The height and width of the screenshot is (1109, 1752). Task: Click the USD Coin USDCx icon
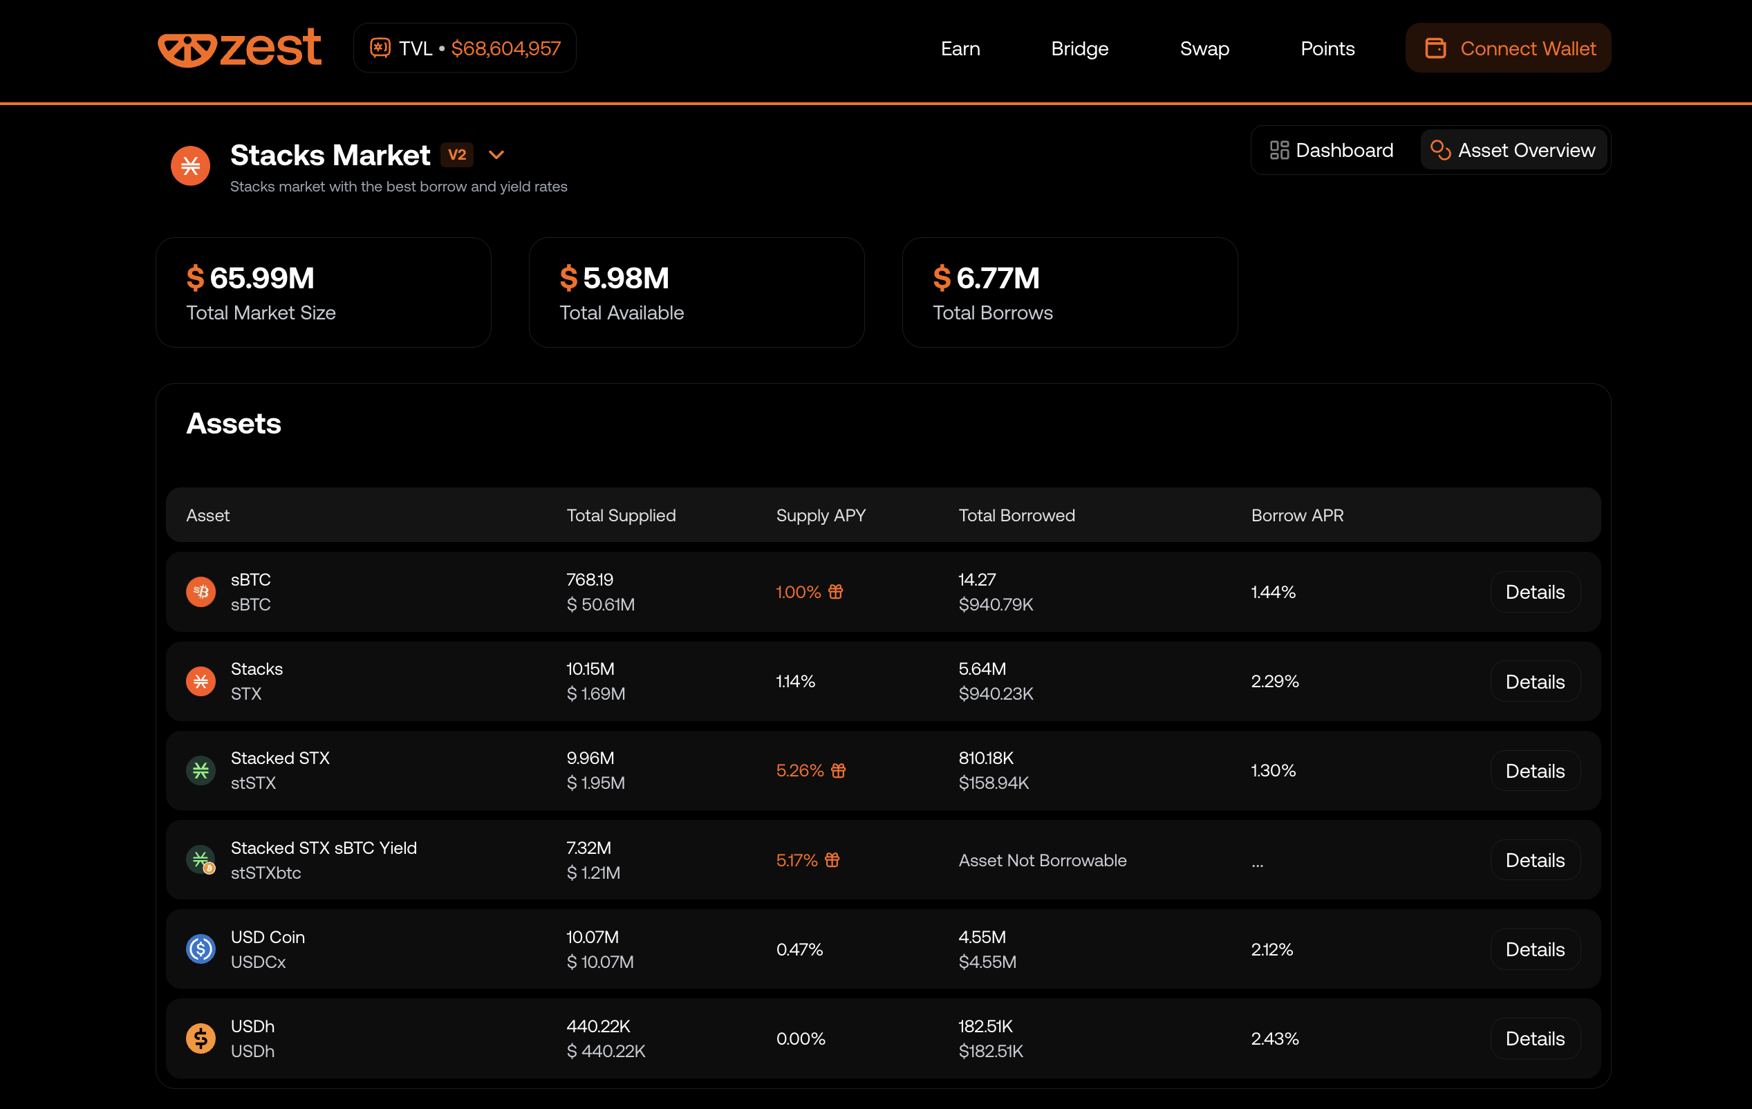[x=201, y=949]
